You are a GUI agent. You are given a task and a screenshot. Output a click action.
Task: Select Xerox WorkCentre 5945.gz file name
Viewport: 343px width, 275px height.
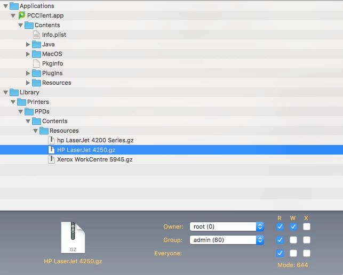[95, 159]
